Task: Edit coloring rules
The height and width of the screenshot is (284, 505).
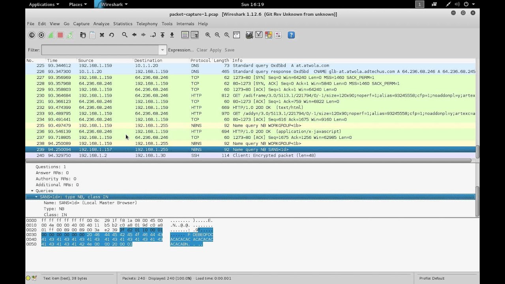Action: pos(268,35)
